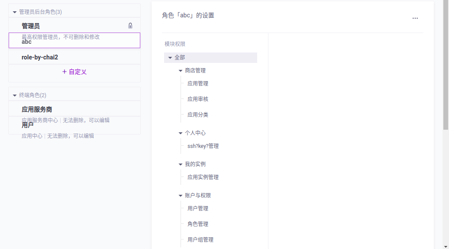This screenshot has height=249, width=449.
Task: Open the 用户组管理 permission item
Action: (x=200, y=240)
